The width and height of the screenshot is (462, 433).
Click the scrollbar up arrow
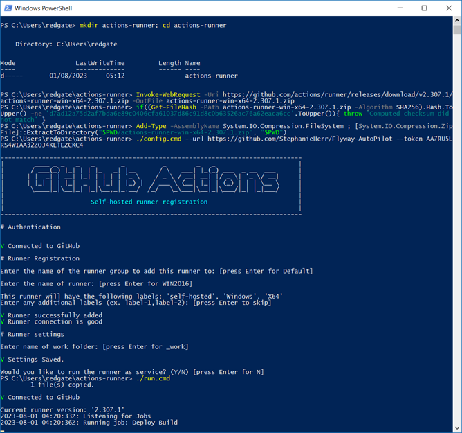click(456, 21)
